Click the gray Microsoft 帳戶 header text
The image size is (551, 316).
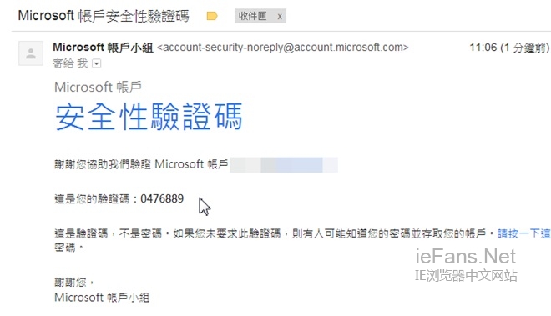coord(98,87)
